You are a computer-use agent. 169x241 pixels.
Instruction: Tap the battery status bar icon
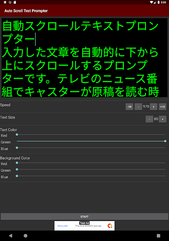(x=159, y=2)
